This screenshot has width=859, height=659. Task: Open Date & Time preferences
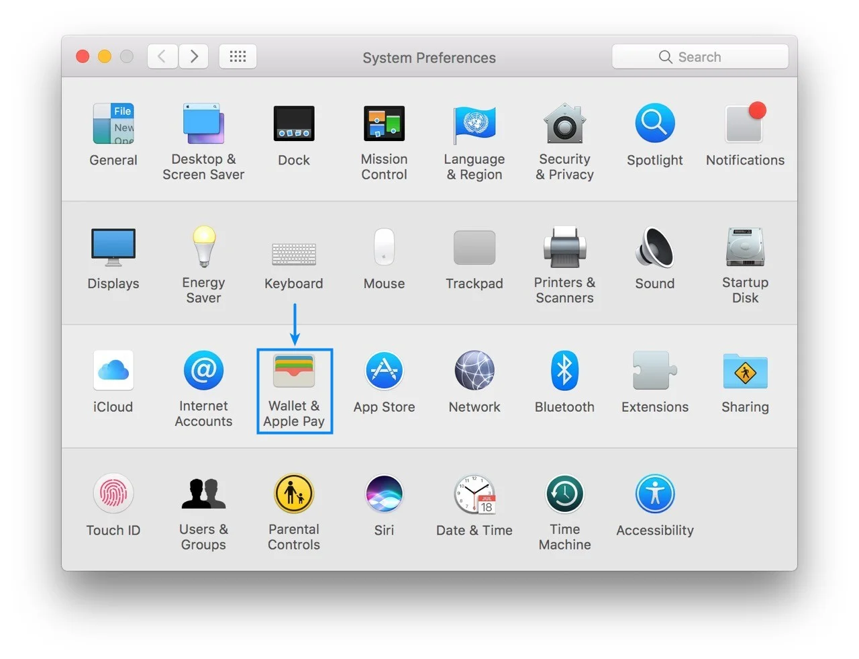[474, 494]
